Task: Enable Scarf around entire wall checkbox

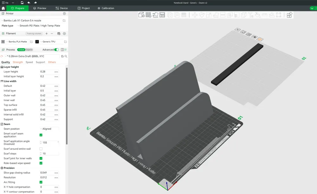Action: (x=41, y=149)
